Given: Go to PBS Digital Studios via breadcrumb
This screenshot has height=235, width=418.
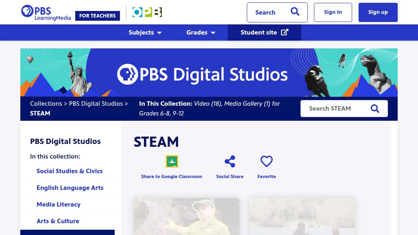Looking at the screenshot, I should point(96,103).
